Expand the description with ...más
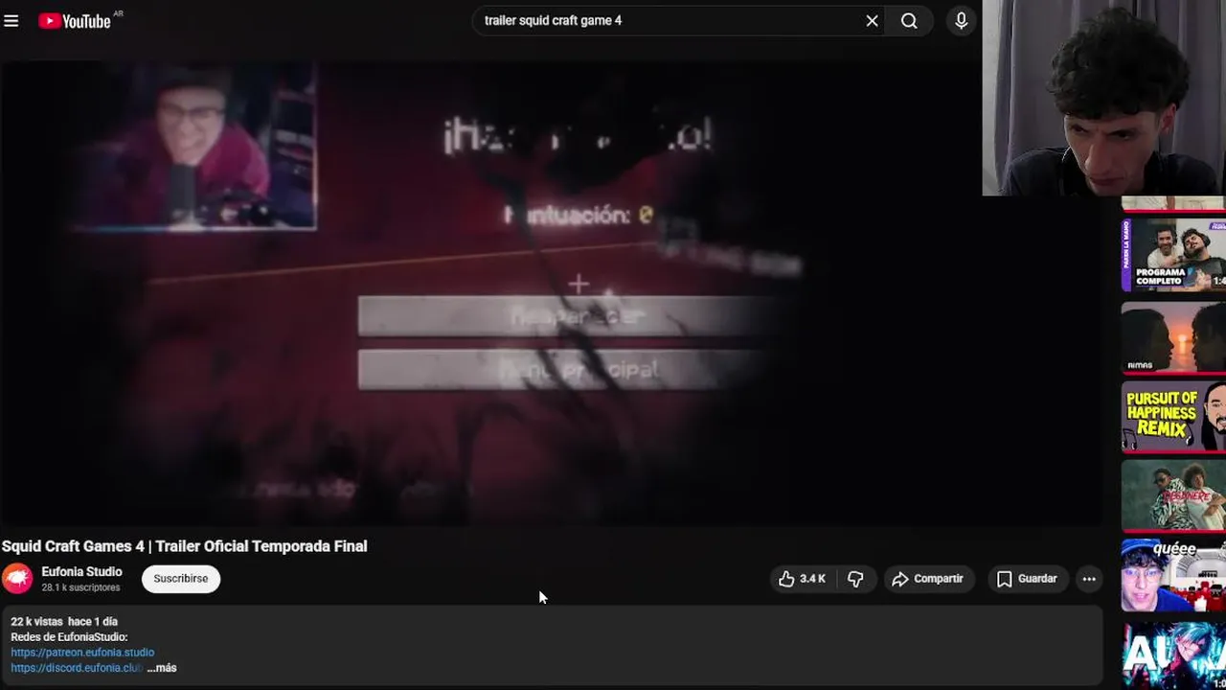1226x690 pixels. 162,668
